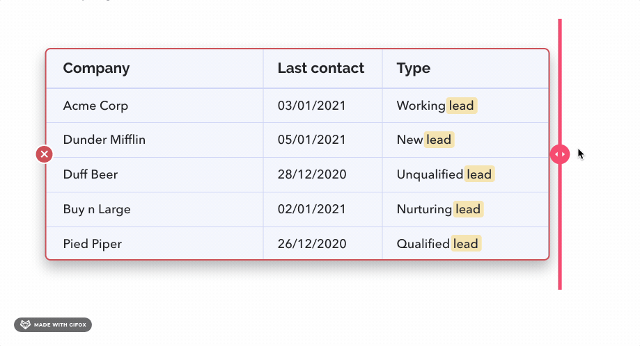
Task: Click the 05/01/2021 date cell
Action: [x=323, y=140]
